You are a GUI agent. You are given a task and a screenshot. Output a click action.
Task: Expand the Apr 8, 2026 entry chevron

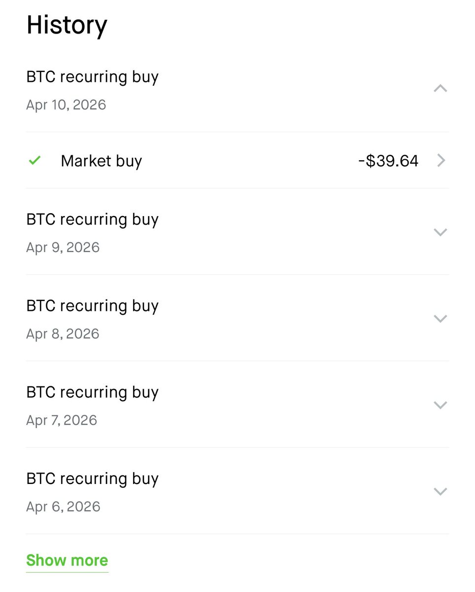click(x=440, y=318)
